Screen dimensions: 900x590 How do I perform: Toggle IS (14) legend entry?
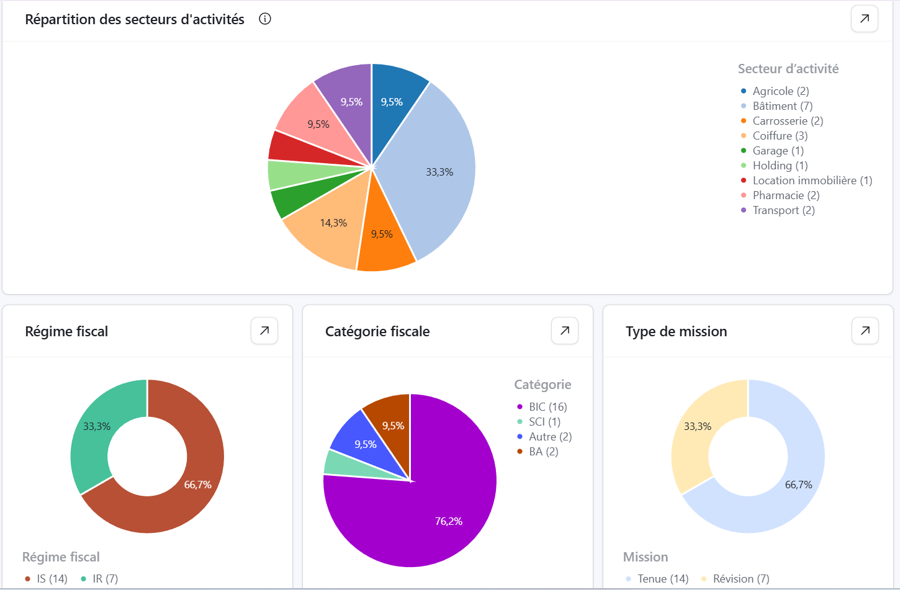tap(46, 579)
